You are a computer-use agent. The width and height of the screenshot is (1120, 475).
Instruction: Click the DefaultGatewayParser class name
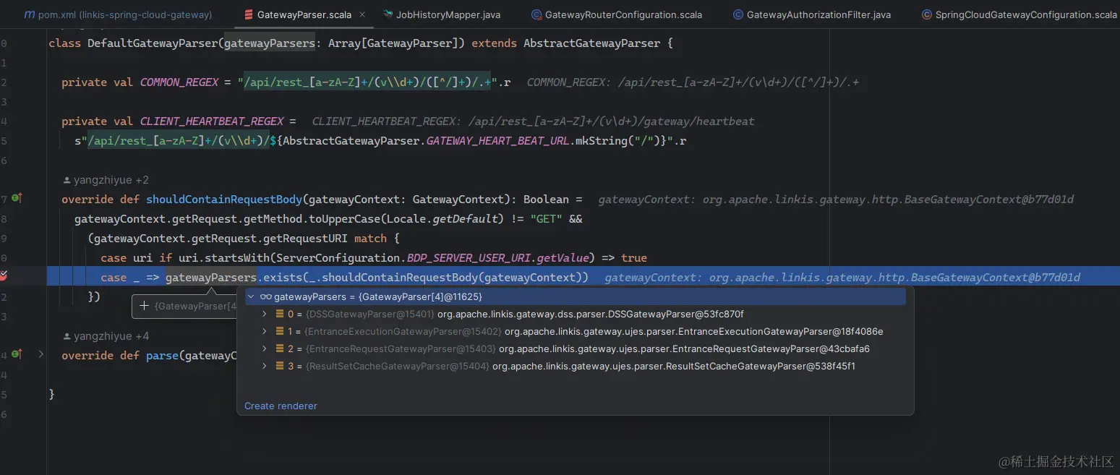tap(152, 43)
